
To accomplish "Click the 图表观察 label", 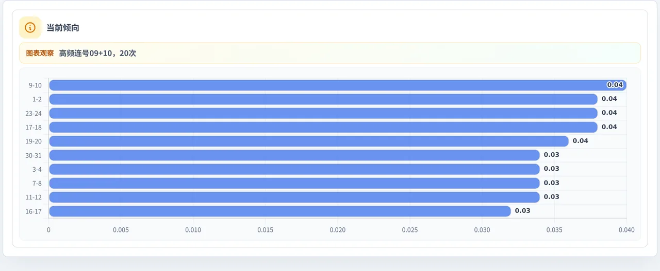I will click(x=40, y=53).
